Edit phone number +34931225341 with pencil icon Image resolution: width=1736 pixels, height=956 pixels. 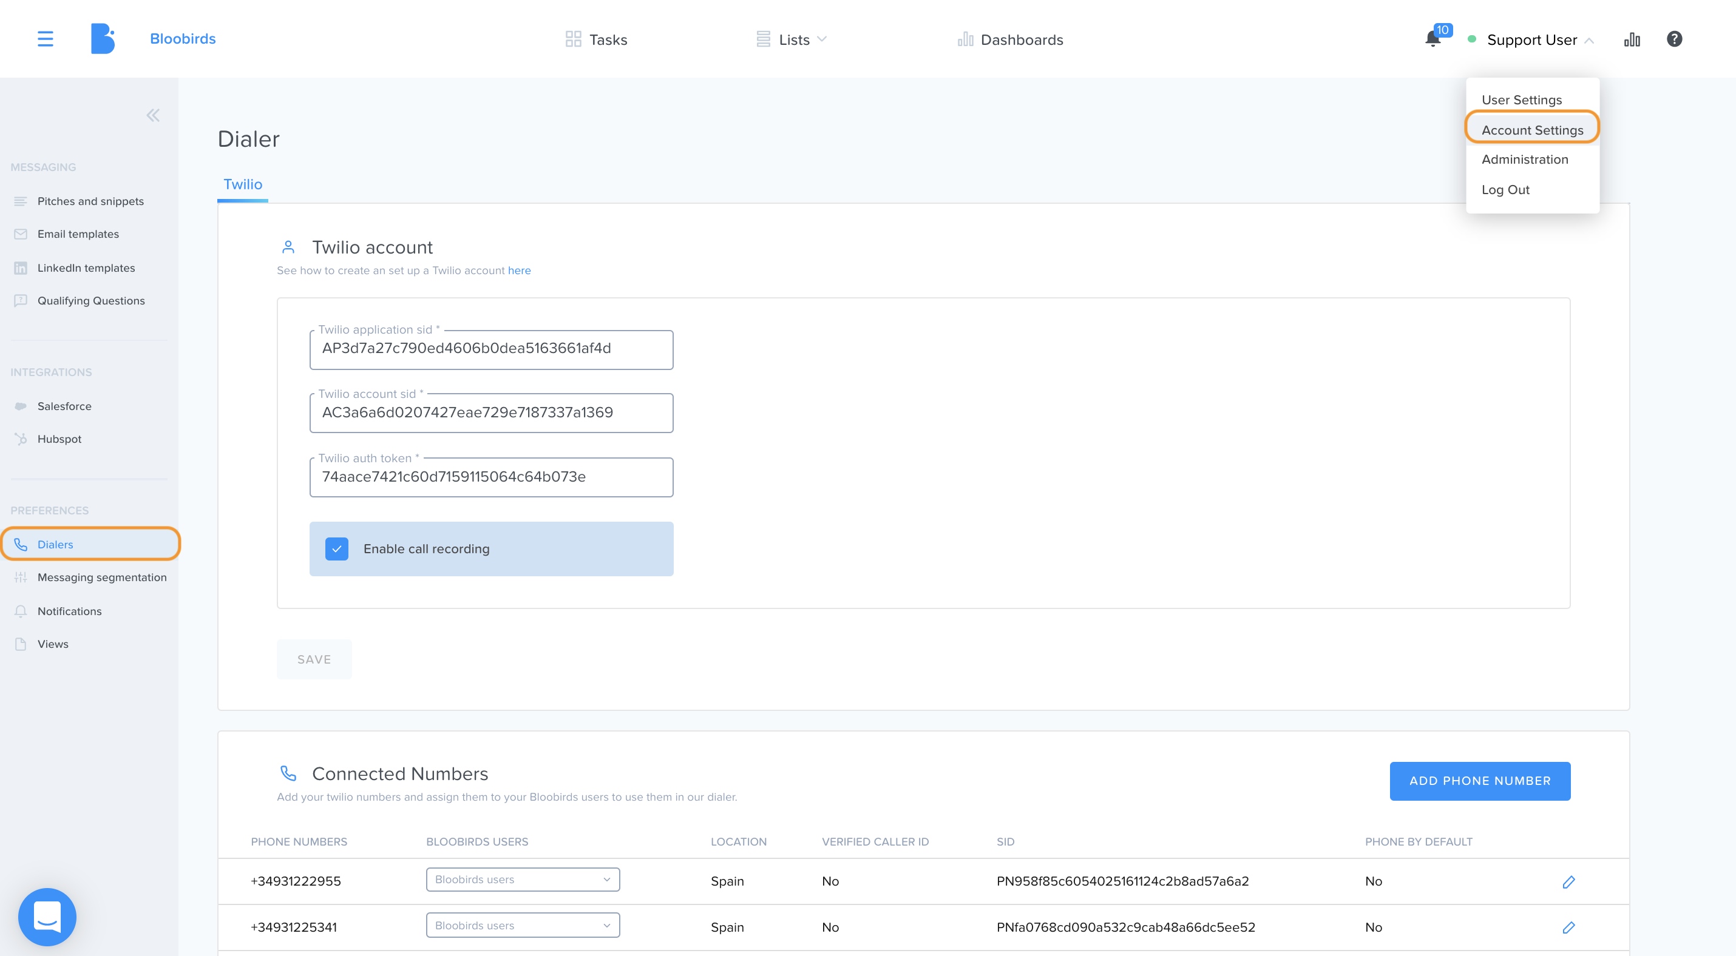(1568, 927)
